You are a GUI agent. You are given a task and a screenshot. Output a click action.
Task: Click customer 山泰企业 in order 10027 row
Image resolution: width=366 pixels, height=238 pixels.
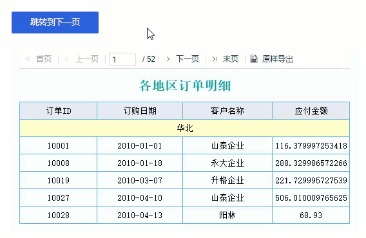point(227,197)
